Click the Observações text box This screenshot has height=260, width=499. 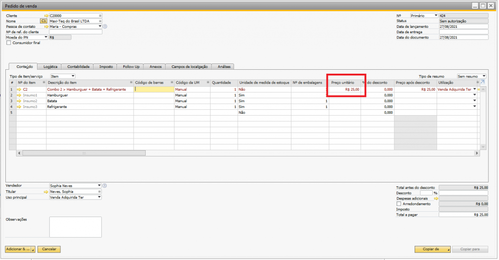75,227
